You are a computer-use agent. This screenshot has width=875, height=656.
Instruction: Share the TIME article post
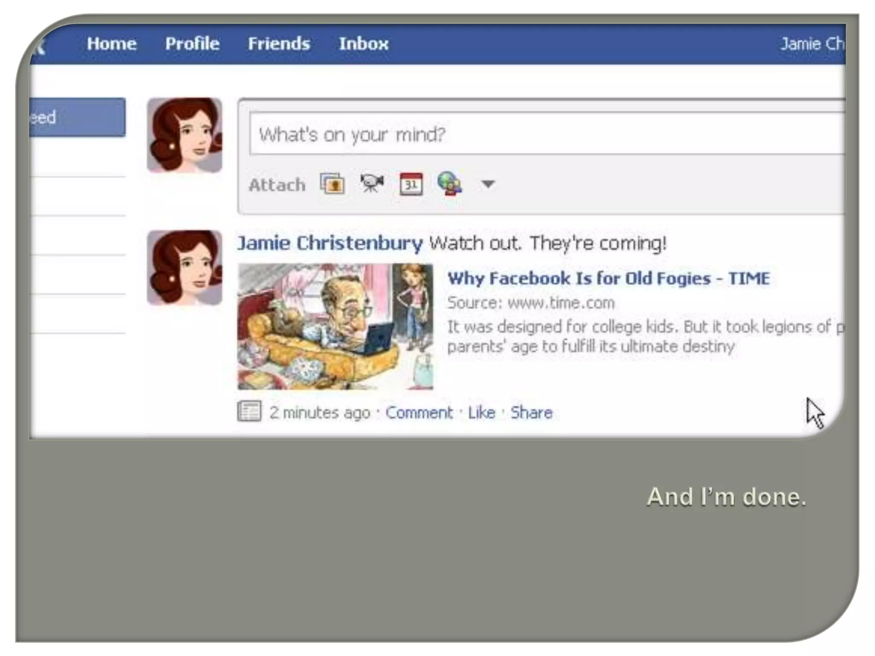(531, 413)
